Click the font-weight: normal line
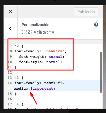 coord(42,57)
